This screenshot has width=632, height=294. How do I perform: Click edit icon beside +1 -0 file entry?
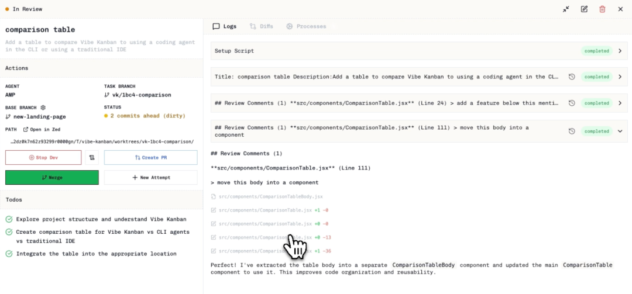coord(214,210)
